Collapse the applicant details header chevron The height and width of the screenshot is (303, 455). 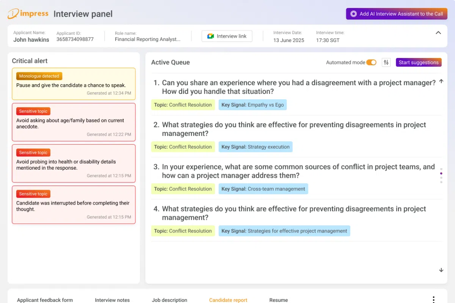pos(438,33)
